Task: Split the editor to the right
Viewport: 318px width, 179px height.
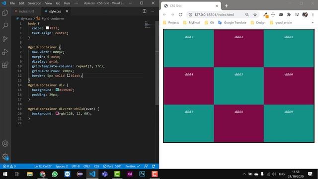Action: pos(145,11)
